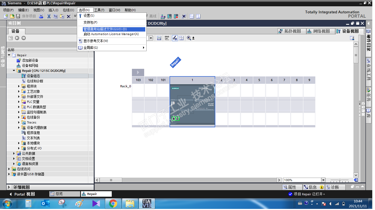The width and height of the screenshot is (375, 210).
Task: Expand the 工艺对象 tree node
Action: coord(19,91)
